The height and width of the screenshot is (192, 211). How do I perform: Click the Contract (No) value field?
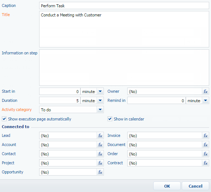[x=165, y=163]
